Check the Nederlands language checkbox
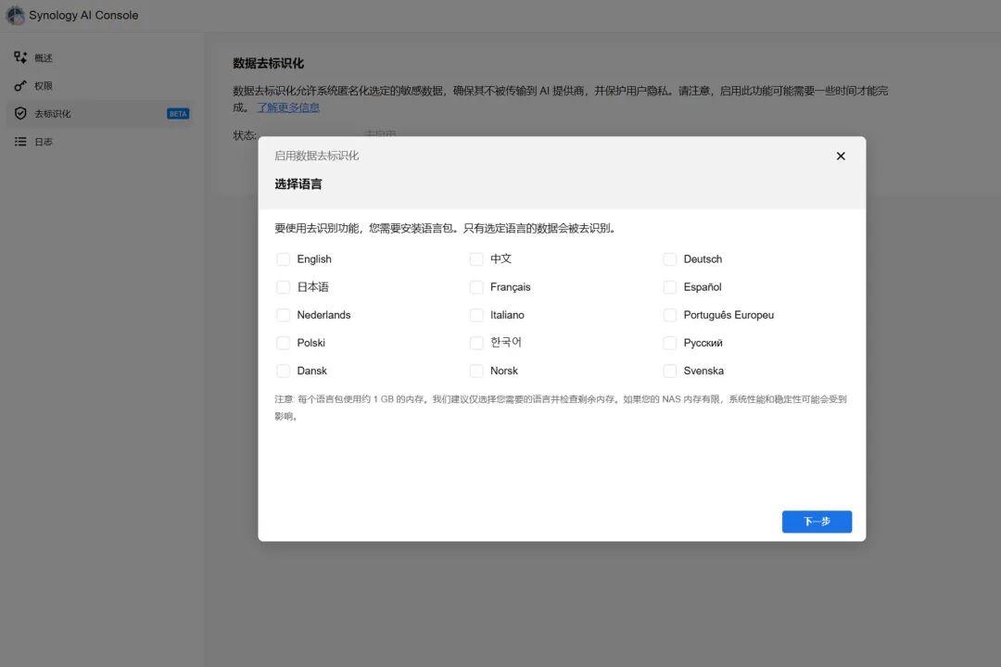Viewport: 1001px width, 667px height. [x=284, y=315]
